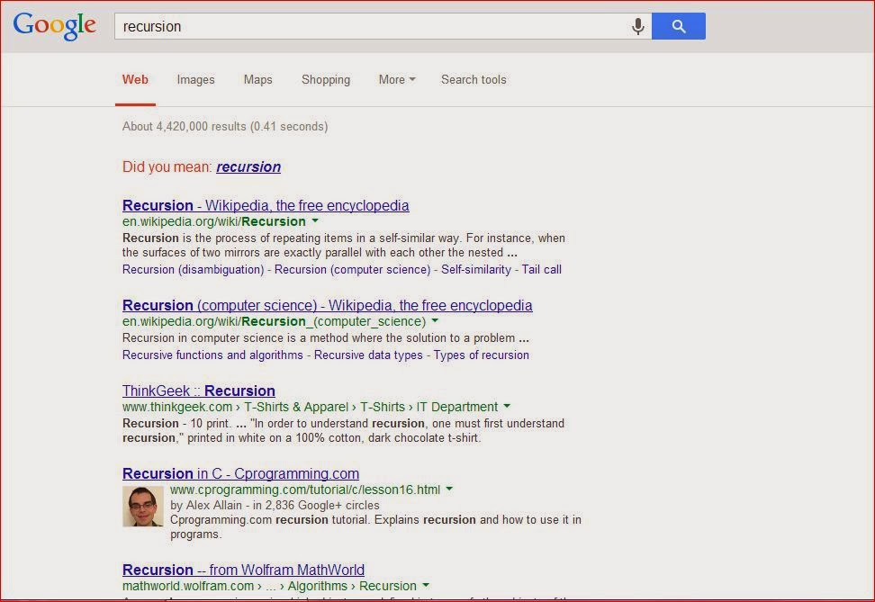Expand arrow beside Recursion_(computer_science) URL
Screen dimensions: 875x602
436,321
